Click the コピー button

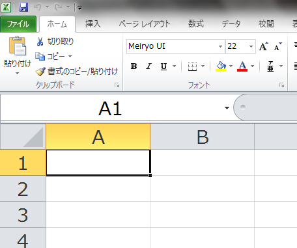[53, 57]
